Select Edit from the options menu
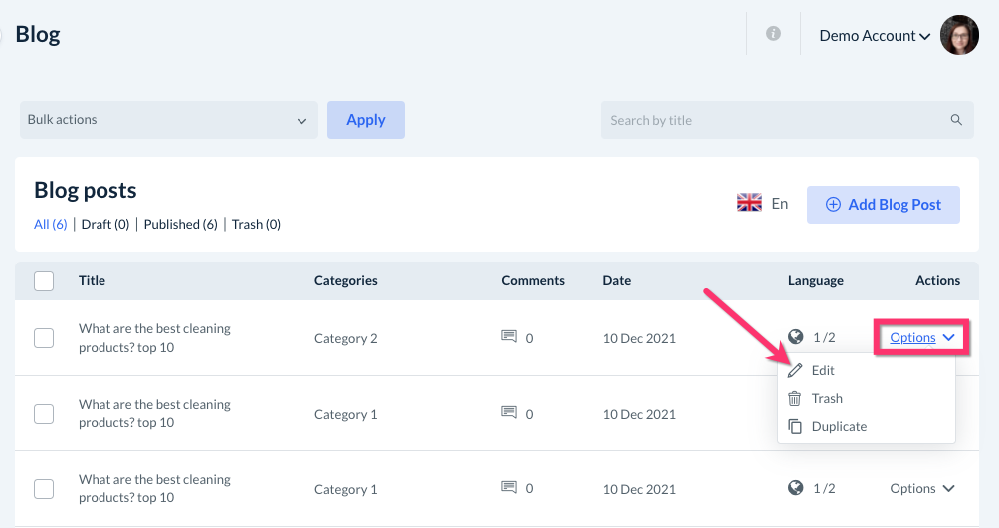Image resolution: width=999 pixels, height=528 pixels. pyautogui.click(x=822, y=371)
